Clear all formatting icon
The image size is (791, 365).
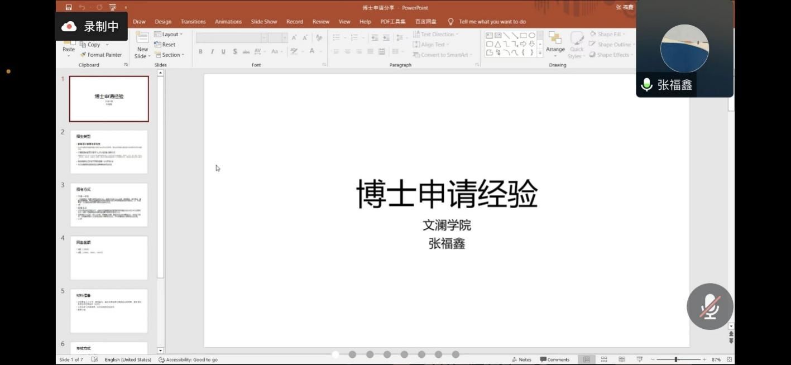[x=319, y=38]
